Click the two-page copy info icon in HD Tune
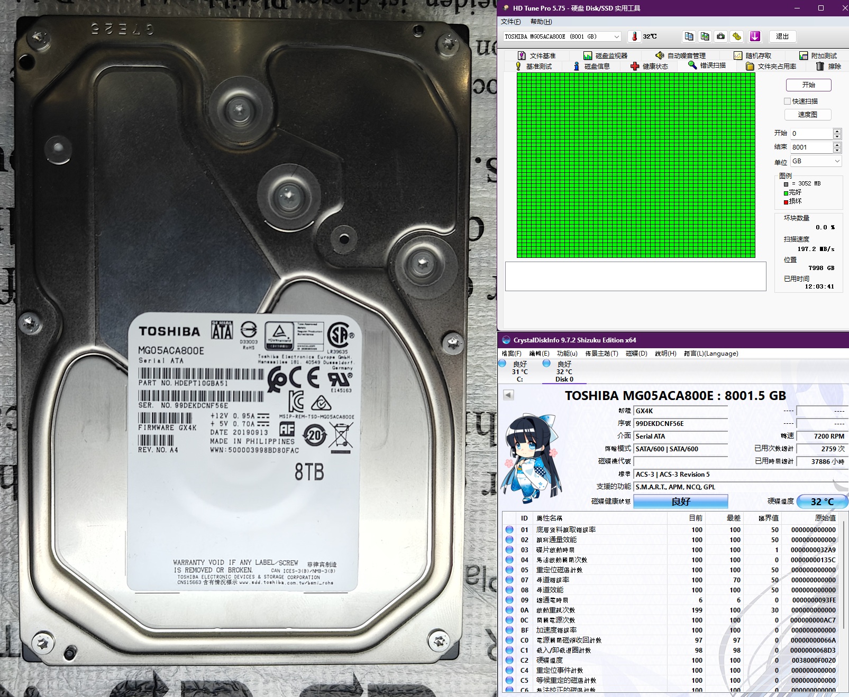This screenshot has width=849, height=697. point(689,36)
